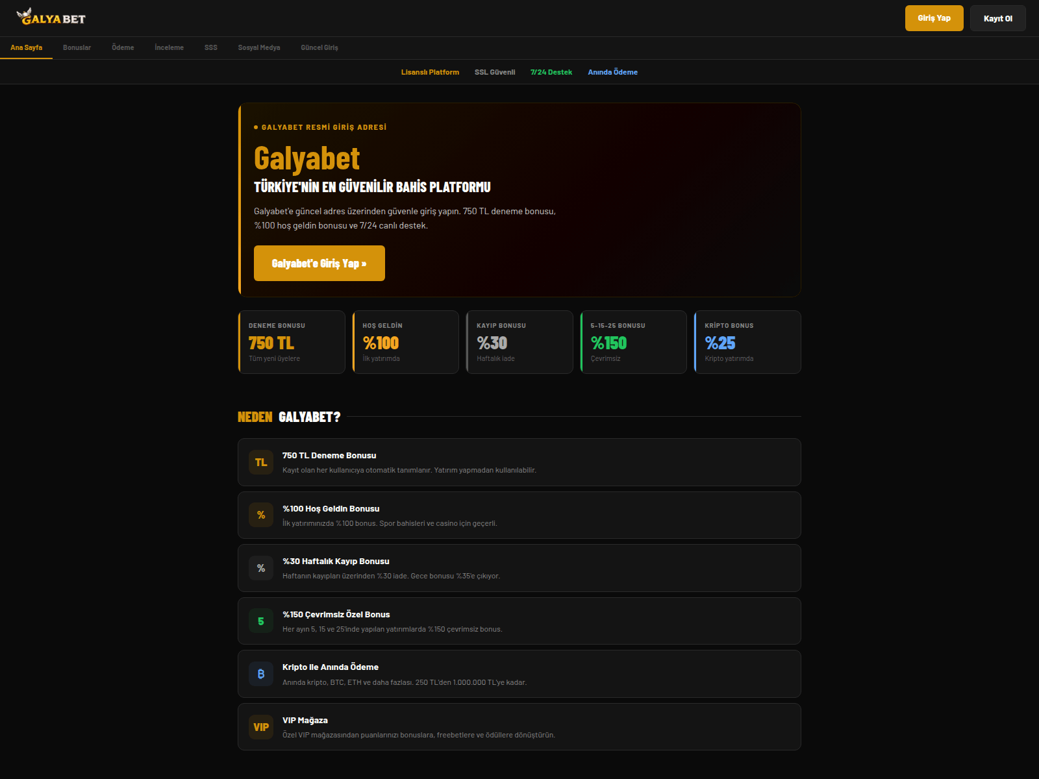Click the SSL Güvenli label
Screen dimensions: 1039x779
[x=495, y=72]
